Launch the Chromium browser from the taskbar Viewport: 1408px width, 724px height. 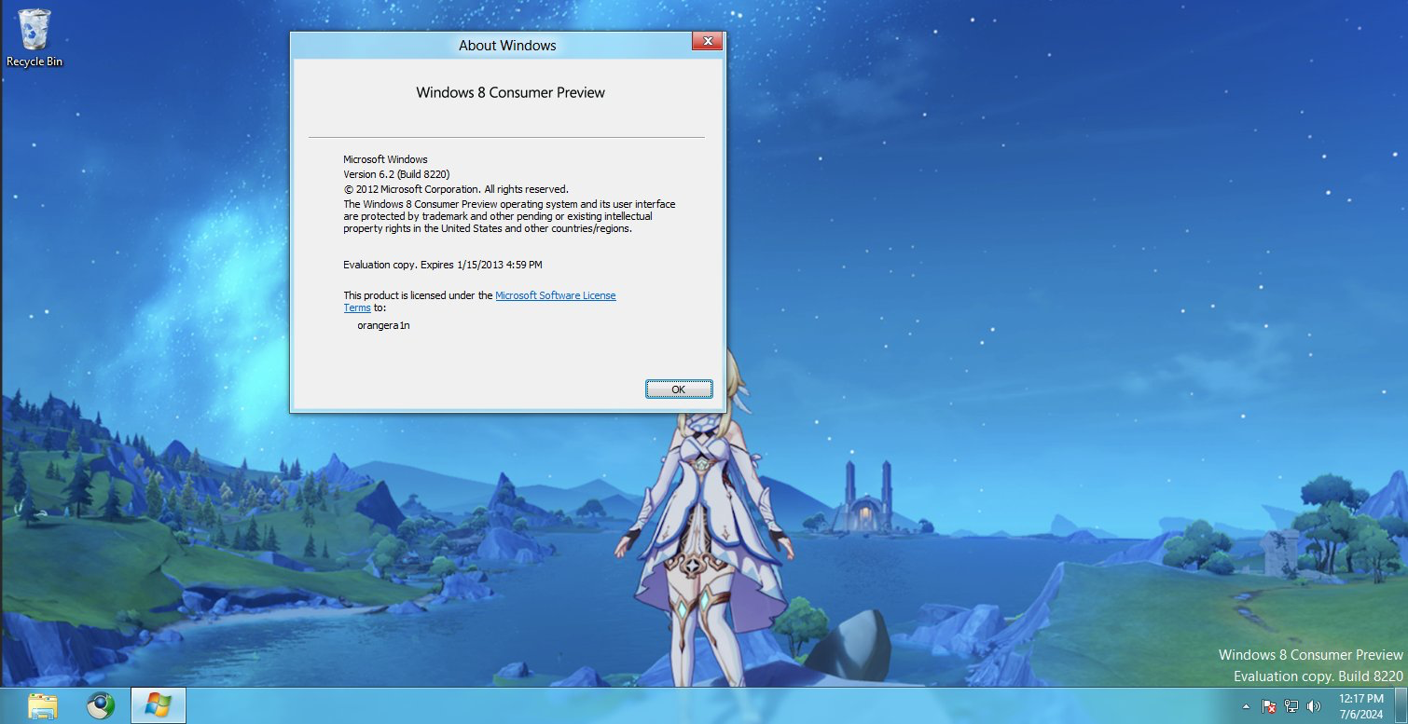101,705
